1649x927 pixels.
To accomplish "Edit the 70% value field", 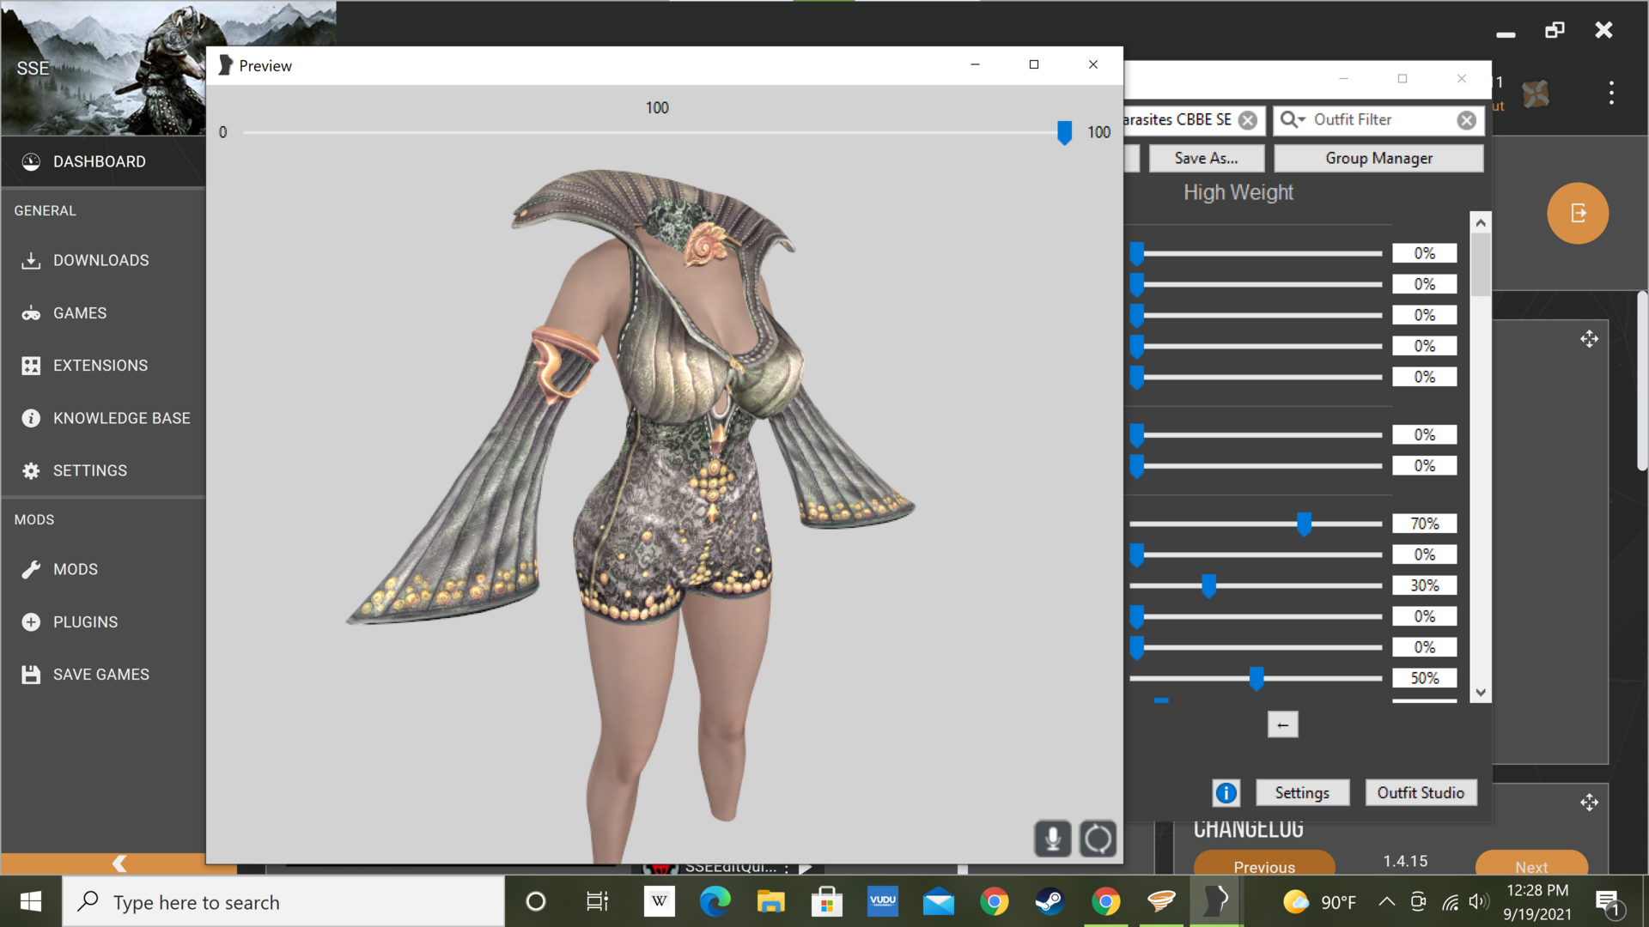I will point(1424,524).
